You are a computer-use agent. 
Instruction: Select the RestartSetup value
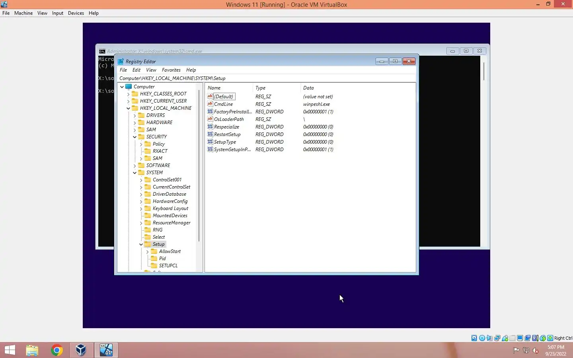tap(227, 134)
